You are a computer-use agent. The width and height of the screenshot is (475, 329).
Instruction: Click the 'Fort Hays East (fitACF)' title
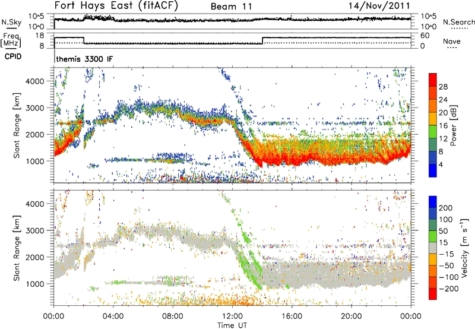(x=116, y=6)
